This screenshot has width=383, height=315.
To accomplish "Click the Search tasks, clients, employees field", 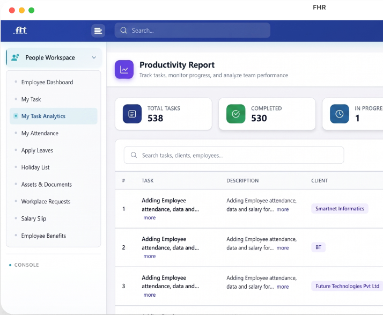I will (x=234, y=155).
